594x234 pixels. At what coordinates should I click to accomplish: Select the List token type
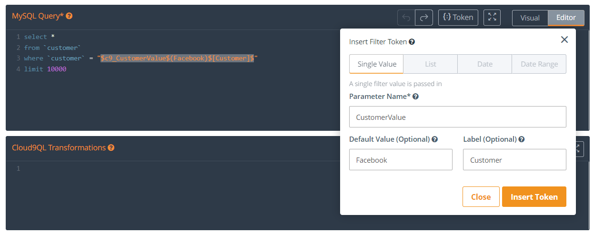[x=431, y=64]
